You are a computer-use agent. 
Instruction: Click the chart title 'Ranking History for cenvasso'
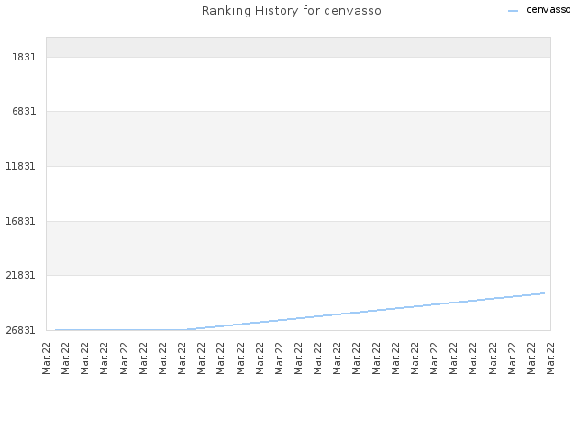point(292,11)
